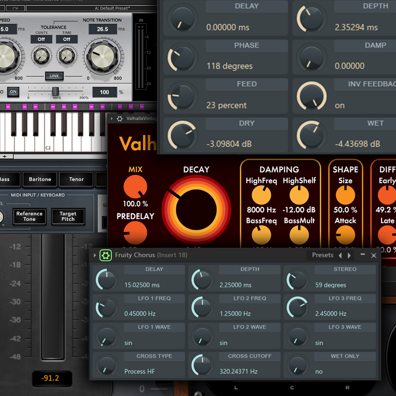Click the triangle icon left of Fruity Chorus gear

point(94,255)
